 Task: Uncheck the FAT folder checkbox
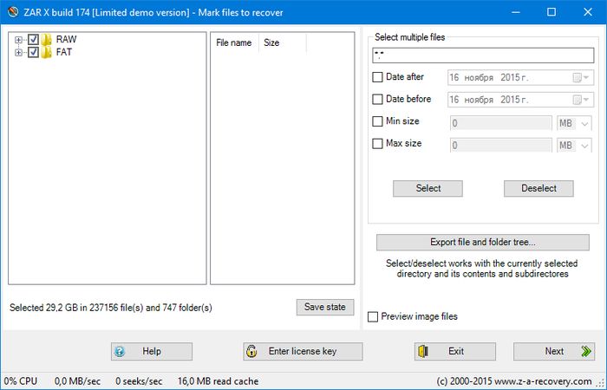(x=33, y=52)
